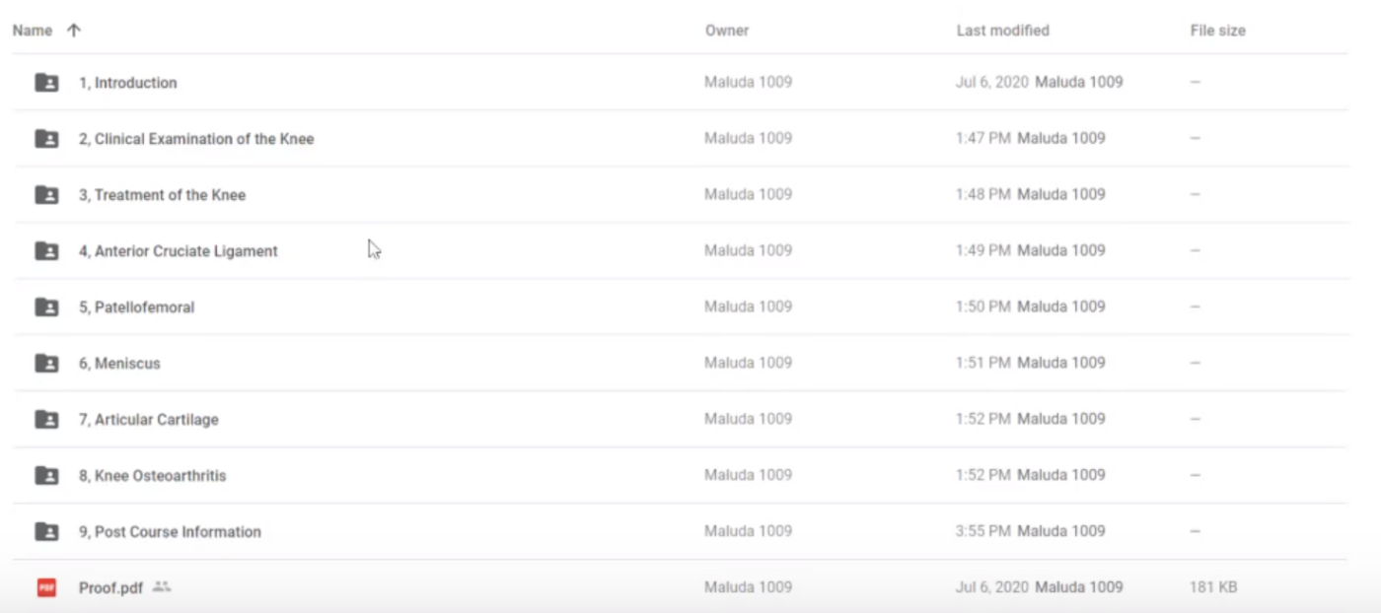Select the 8, Knee Osteoarthritis folder row
Viewport: 1381px width, 613px height.
click(x=152, y=476)
